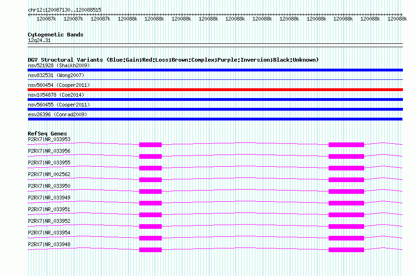Click the 12q24.31 band label
Viewport: 416px width, 276px height.
[x=39, y=40]
